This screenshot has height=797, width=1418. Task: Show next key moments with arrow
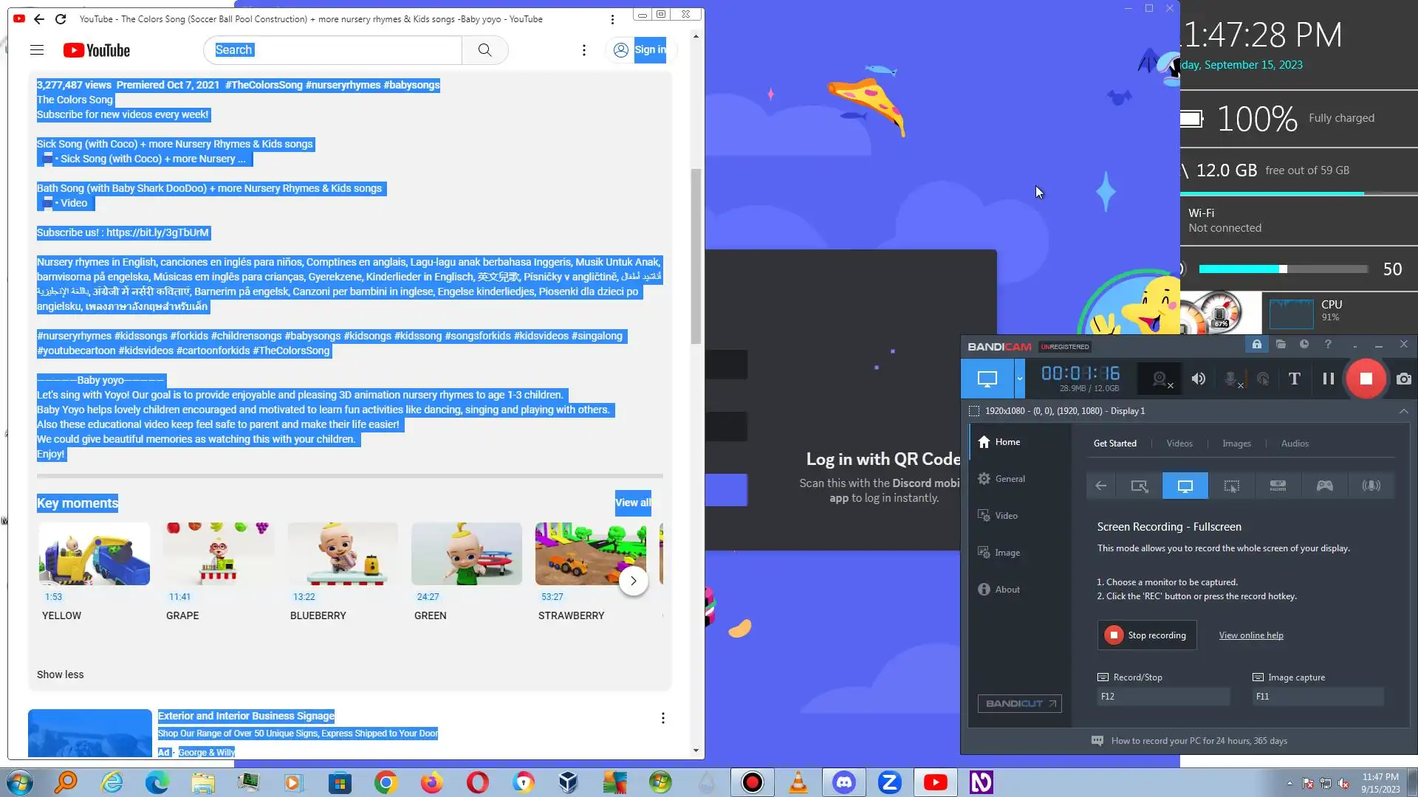coord(633,581)
